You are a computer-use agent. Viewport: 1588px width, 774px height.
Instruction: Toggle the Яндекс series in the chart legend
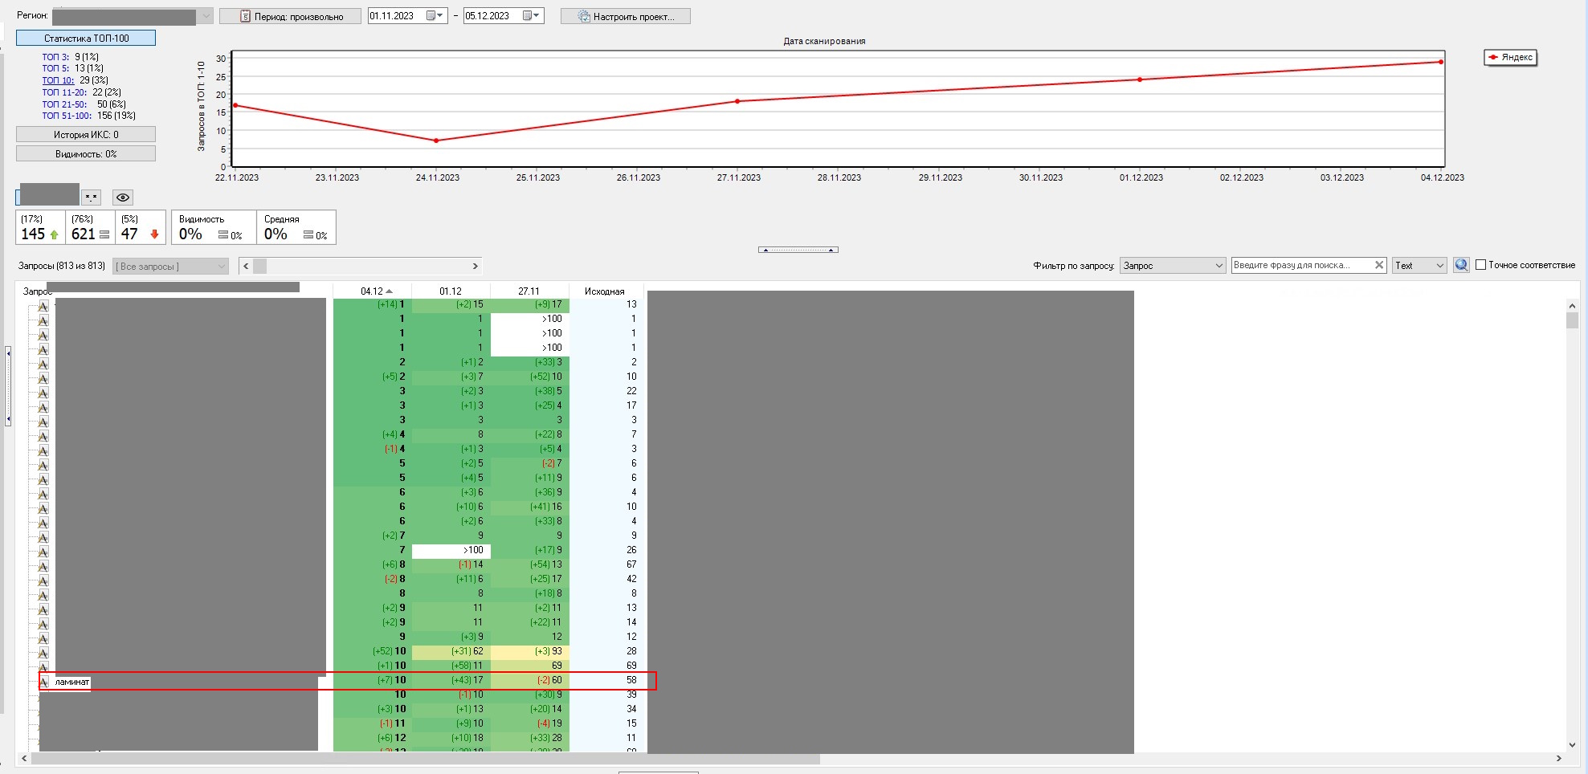(1510, 57)
